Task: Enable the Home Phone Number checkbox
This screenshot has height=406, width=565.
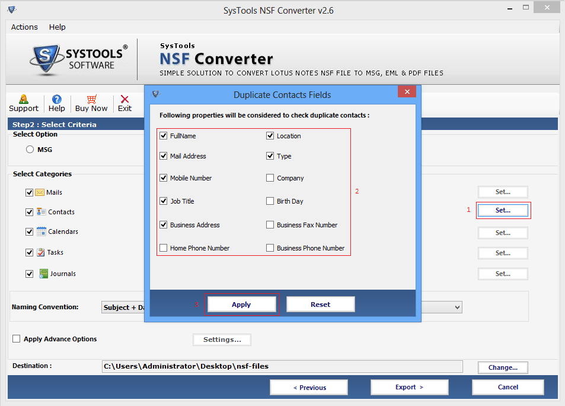Action: pyautogui.click(x=164, y=248)
